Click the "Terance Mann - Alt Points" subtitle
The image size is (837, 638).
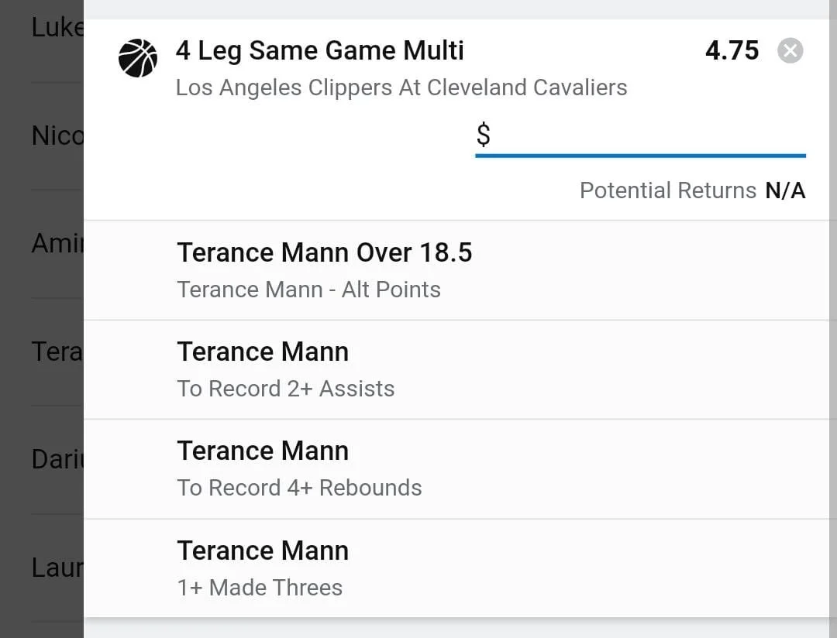[x=308, y=290]
